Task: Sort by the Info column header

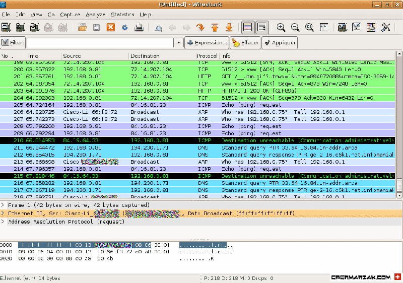Action: point(307,56)
